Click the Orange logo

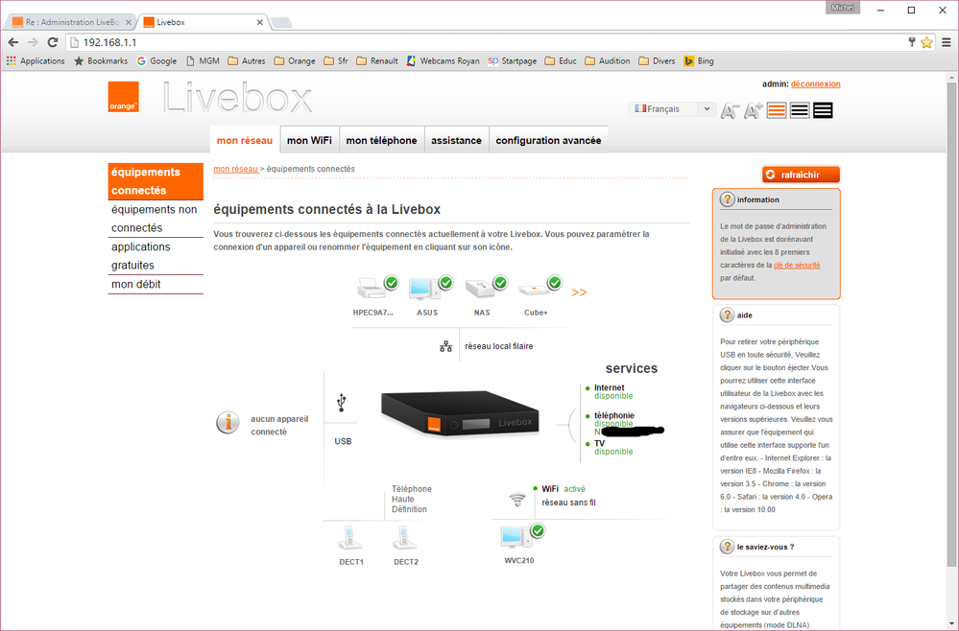pos(124,97)
